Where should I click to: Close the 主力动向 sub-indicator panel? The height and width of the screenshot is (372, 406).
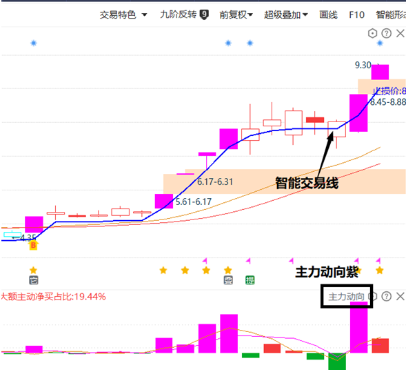[400, 296]
